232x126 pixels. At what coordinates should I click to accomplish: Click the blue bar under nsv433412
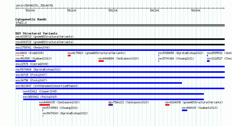click(x=113, y=94)
